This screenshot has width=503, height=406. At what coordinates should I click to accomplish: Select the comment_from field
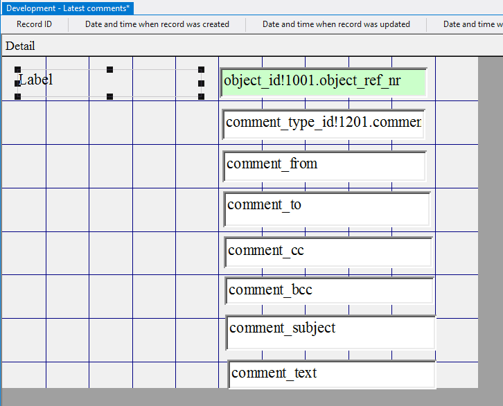[325, 166]
